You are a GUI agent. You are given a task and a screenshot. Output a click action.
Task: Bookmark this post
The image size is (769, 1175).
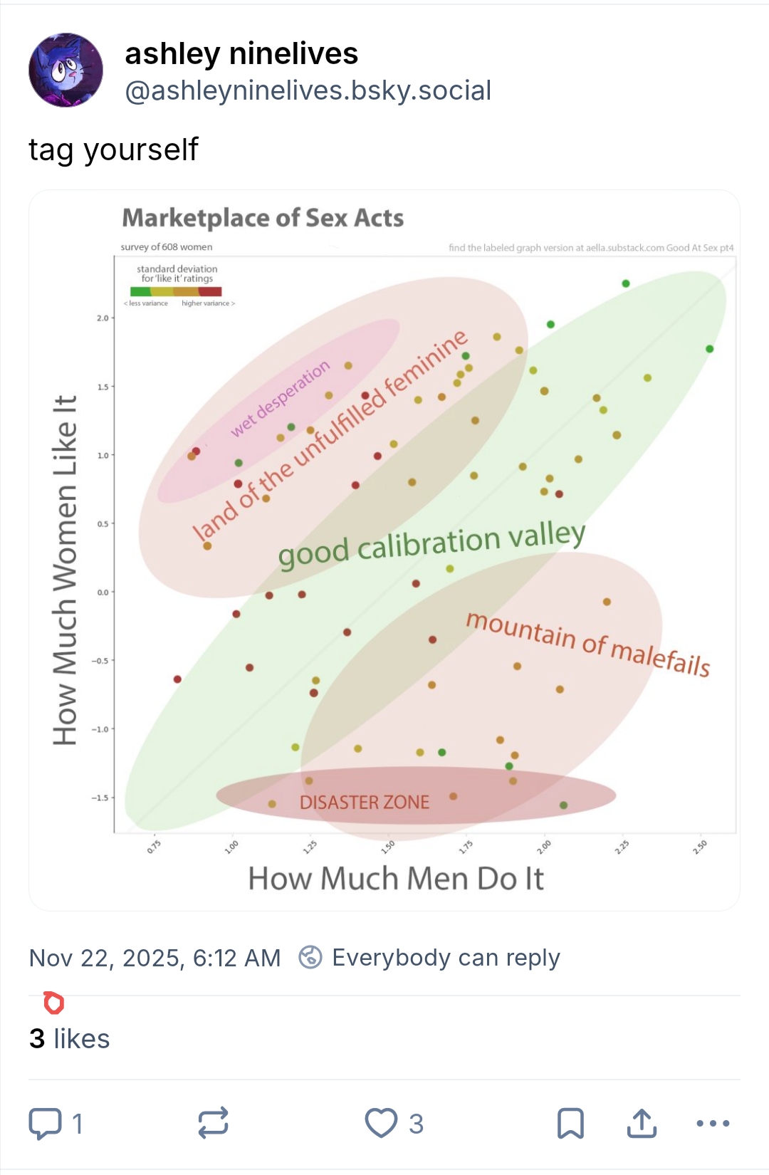click(570, 1123)
